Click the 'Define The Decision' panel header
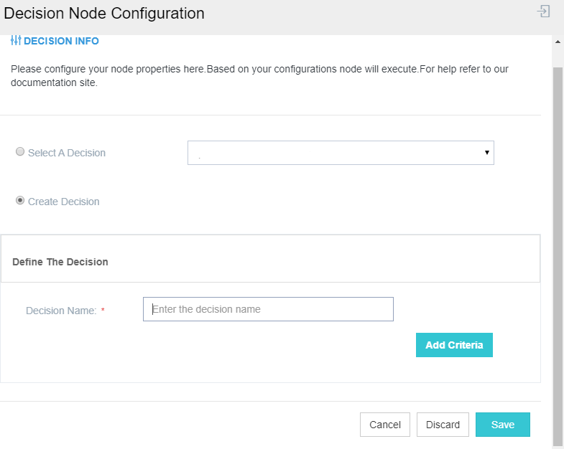The height and width of the screenshot is (449, 564). pyautogui.click(x=60, y=262)
